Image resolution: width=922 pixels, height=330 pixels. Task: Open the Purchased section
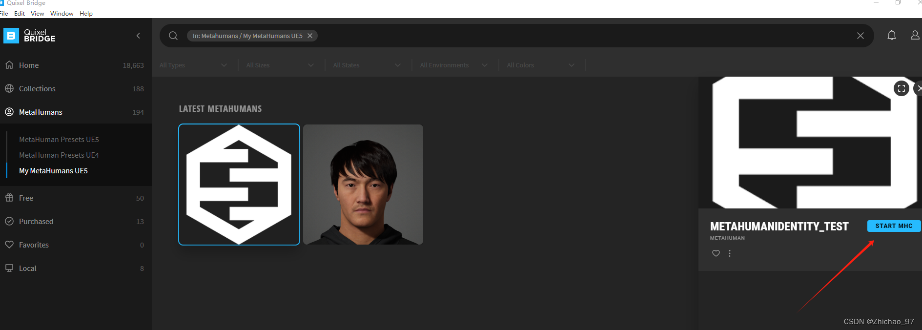point(76,221)
